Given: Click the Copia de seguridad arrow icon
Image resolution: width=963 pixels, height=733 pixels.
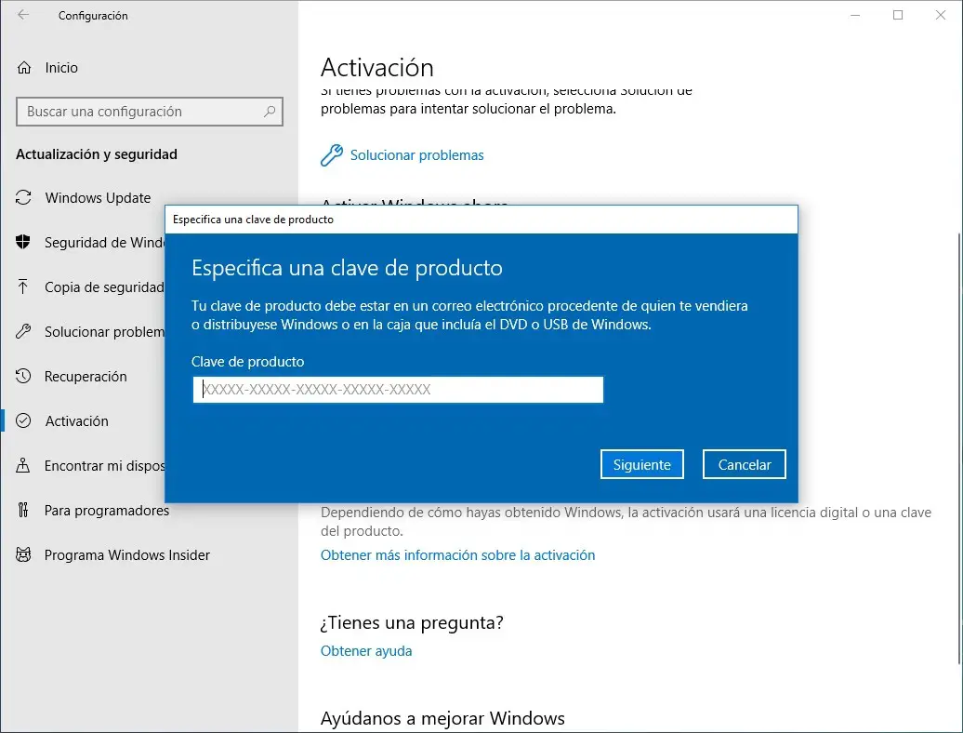Looking at the screenshot, I should [22, 287].
